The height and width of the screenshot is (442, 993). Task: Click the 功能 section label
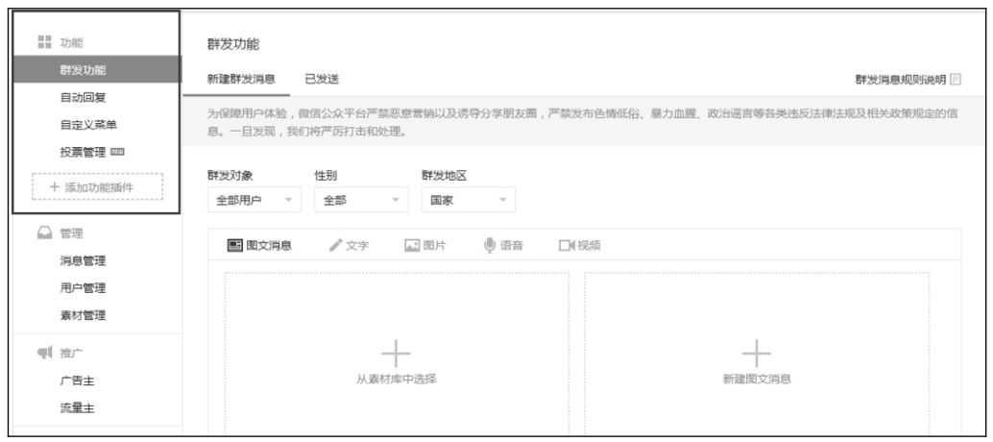point(72,43)
